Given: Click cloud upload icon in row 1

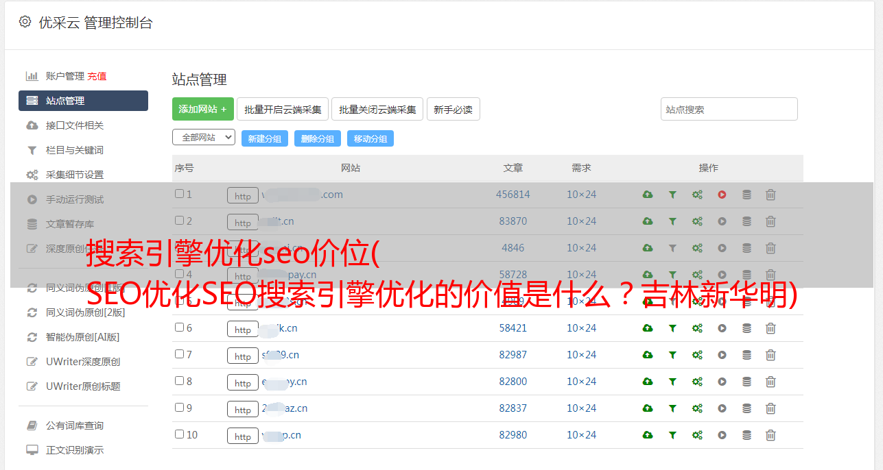Looking at the screenshot, I should (648, 195).
